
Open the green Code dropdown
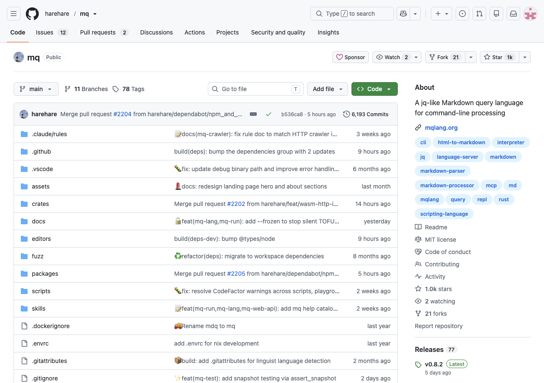tap(374, 89)
